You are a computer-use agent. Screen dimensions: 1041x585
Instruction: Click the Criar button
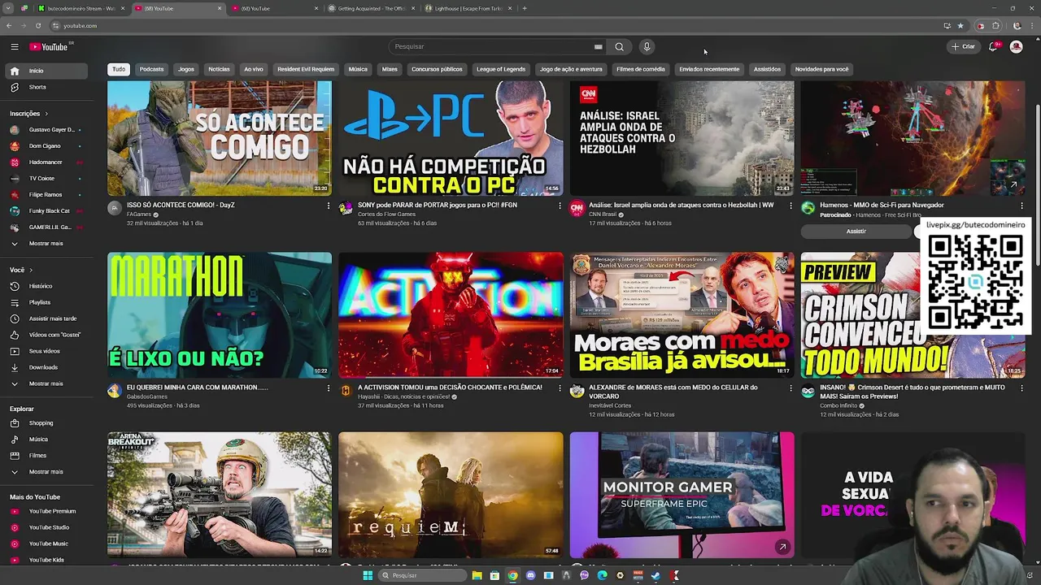(963, 47)
